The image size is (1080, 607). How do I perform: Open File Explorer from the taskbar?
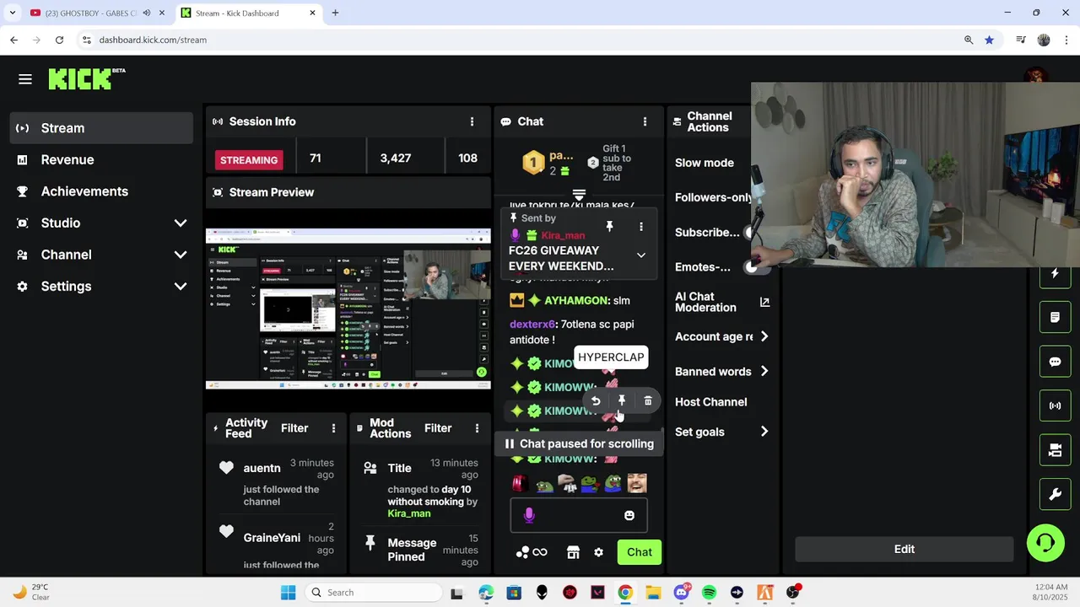point(653,593)
